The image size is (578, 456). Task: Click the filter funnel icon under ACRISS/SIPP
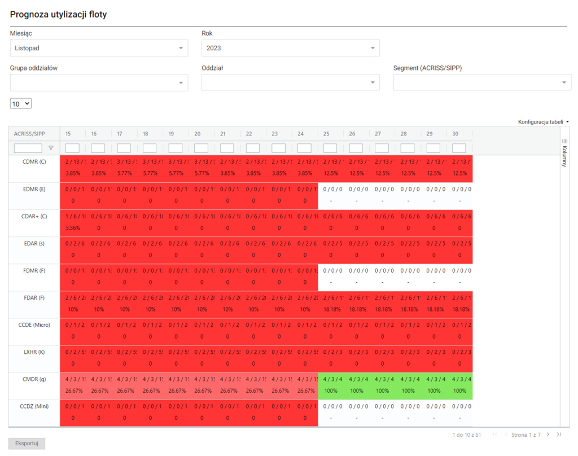coord(51,148)
